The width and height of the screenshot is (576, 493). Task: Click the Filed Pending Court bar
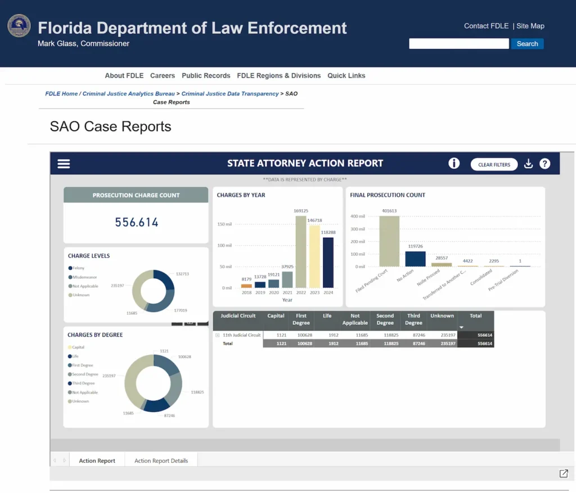point(389,241)
